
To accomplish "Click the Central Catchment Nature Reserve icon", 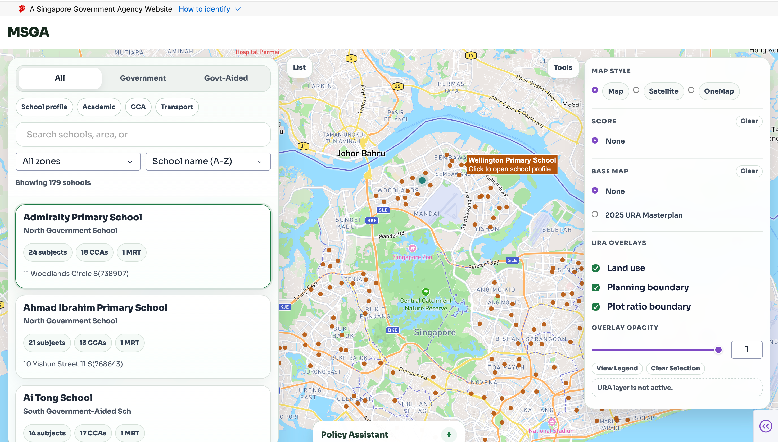I will (426, 292).
